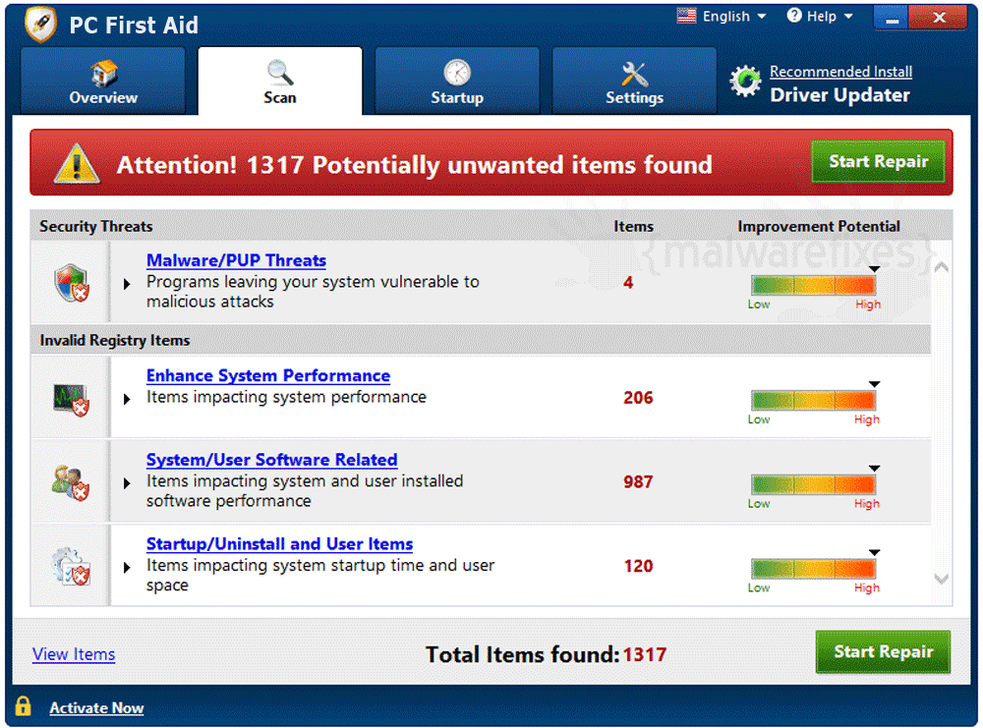Click the Overview house icon
Screen dimensions: 983x728
coord(103,73)
